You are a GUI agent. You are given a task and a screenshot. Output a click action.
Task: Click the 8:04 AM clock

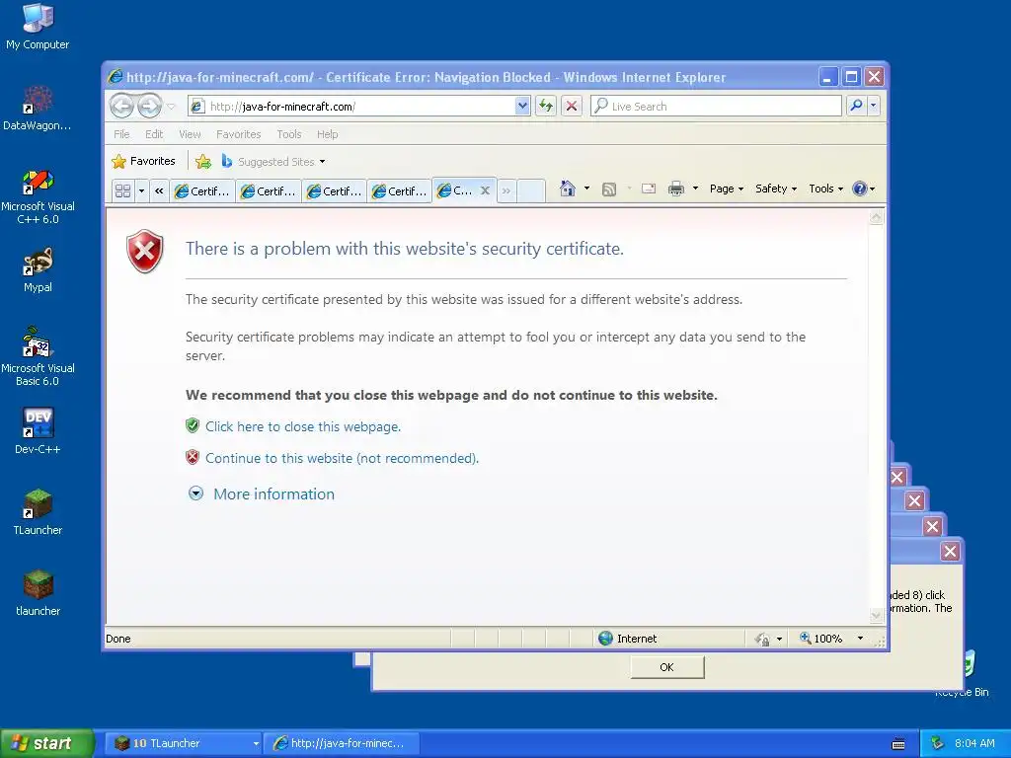click(974, 743)
